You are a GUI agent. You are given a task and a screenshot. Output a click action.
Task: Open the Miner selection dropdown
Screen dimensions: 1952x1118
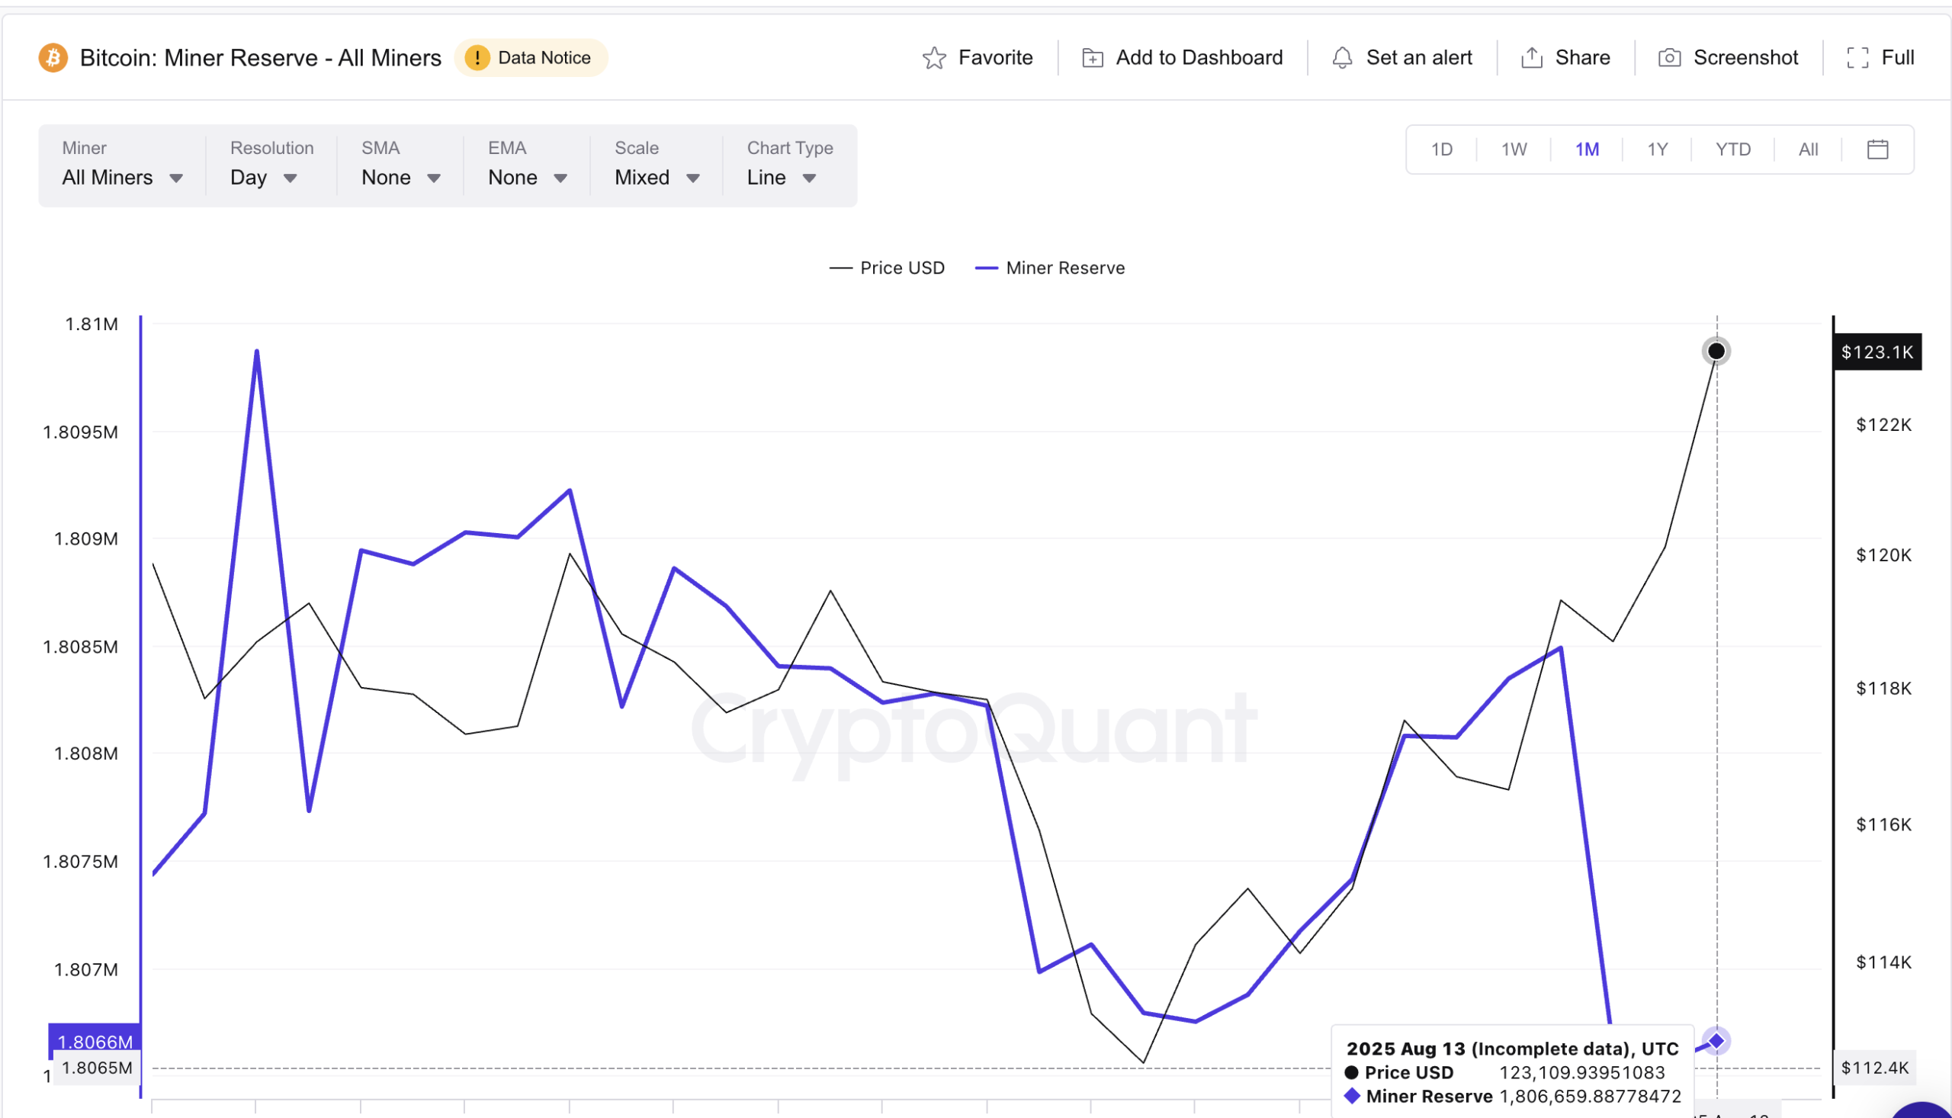[x=121, y=178]
